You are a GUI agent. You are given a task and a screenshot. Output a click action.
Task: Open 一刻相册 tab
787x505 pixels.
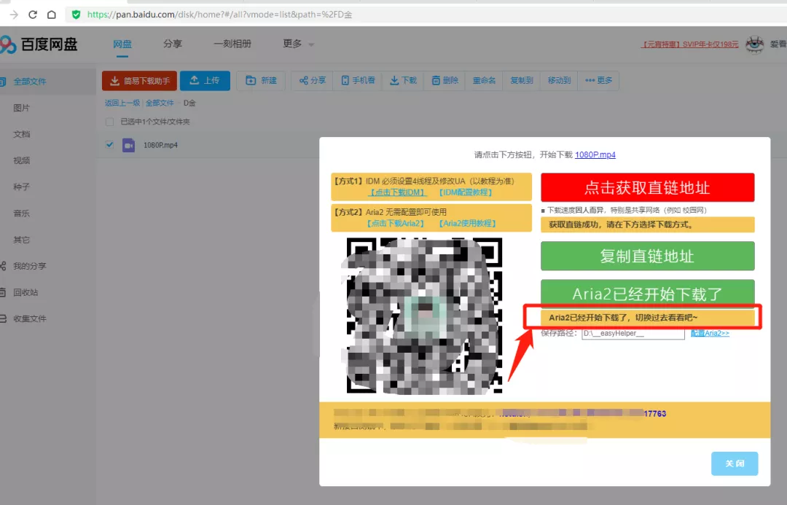tap(232, 44)
